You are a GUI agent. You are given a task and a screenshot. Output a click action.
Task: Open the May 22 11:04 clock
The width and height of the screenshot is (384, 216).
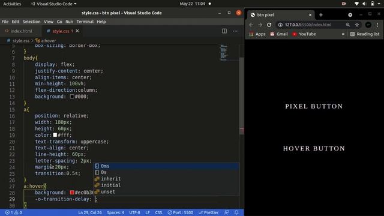point(192,4)
